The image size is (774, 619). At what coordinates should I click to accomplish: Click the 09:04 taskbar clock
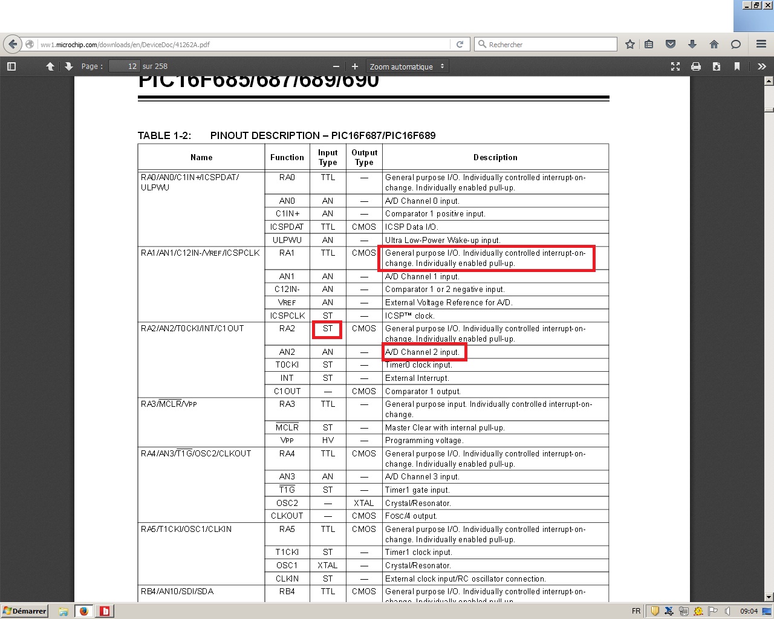pyautogui.click(x=749, y=611)
